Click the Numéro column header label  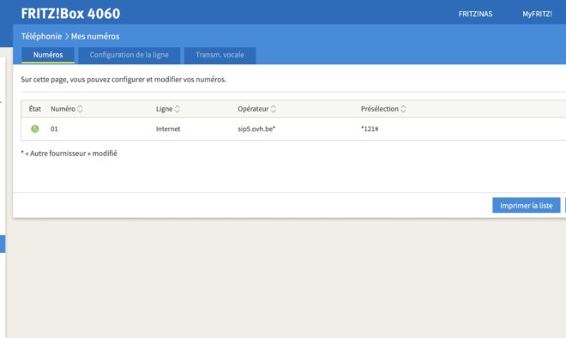(x=63, y=109)
